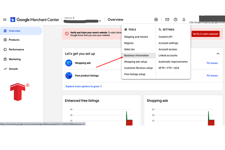The width and height of the screenshot is (225, 150).
Task: Click the Shopping ads round icon
Action: [x=69, y=63]
